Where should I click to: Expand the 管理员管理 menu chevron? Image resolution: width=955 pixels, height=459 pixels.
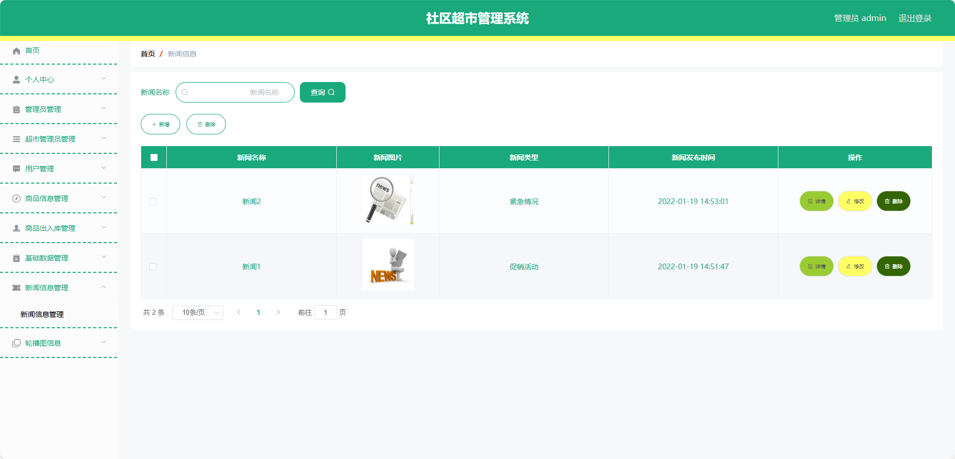click(104, 108)
